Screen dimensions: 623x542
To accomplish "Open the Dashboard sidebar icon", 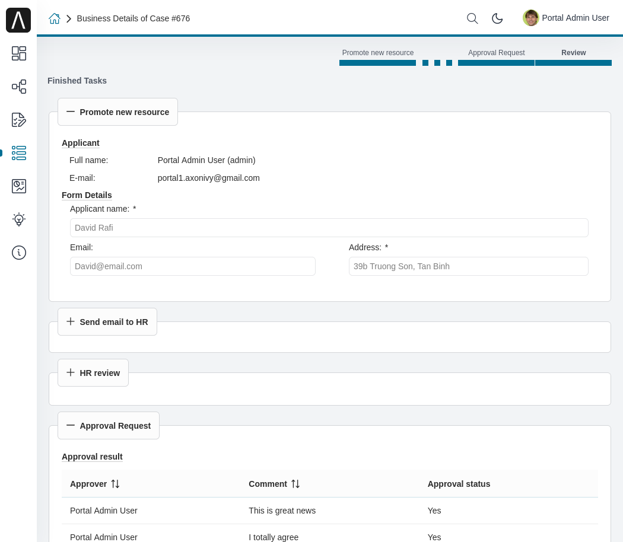I will point(19,53).
